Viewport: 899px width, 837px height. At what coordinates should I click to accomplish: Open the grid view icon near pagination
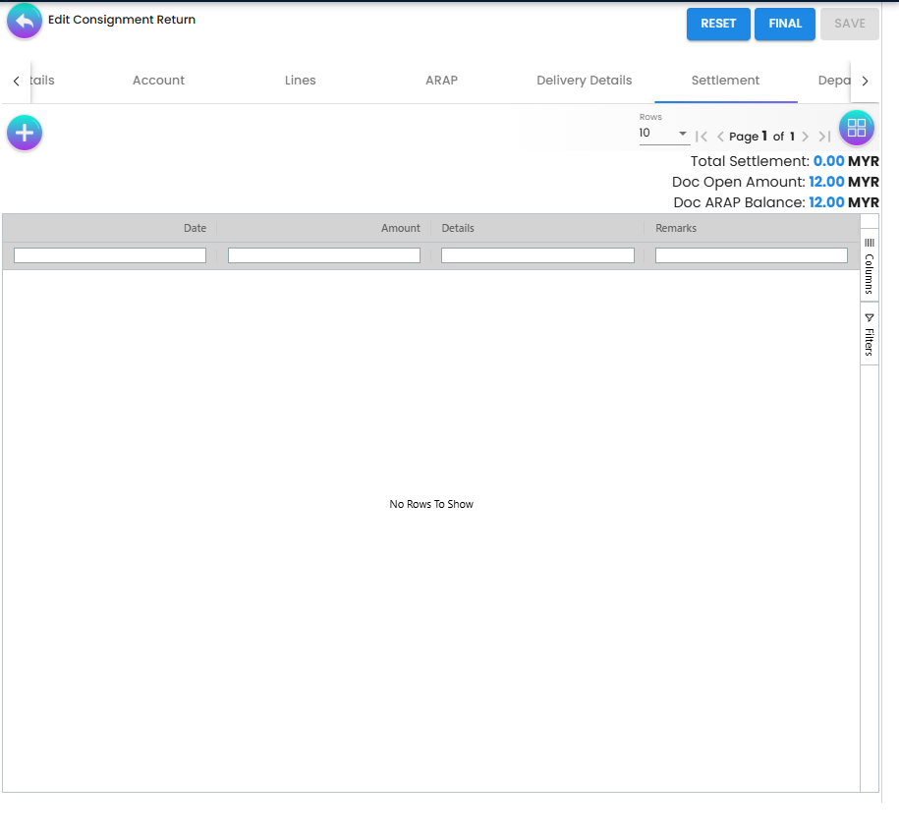click(x=856, y=127)
